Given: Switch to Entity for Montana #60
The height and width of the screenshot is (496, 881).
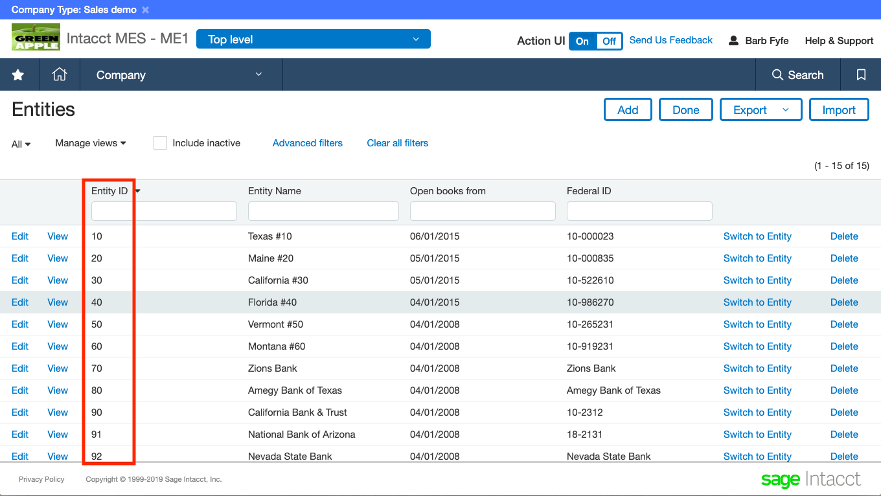Looking at the screenshot, I should [757, 346].
